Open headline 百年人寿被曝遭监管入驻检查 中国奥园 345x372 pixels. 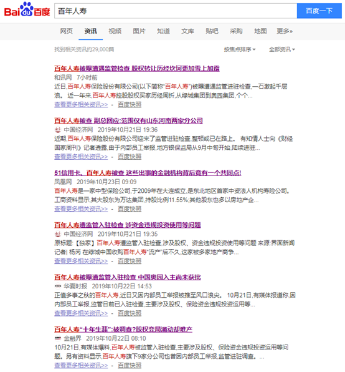(x=128, y=277)
